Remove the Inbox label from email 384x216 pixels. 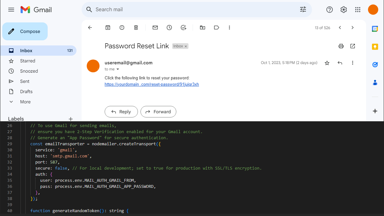[x=186, y=46]
